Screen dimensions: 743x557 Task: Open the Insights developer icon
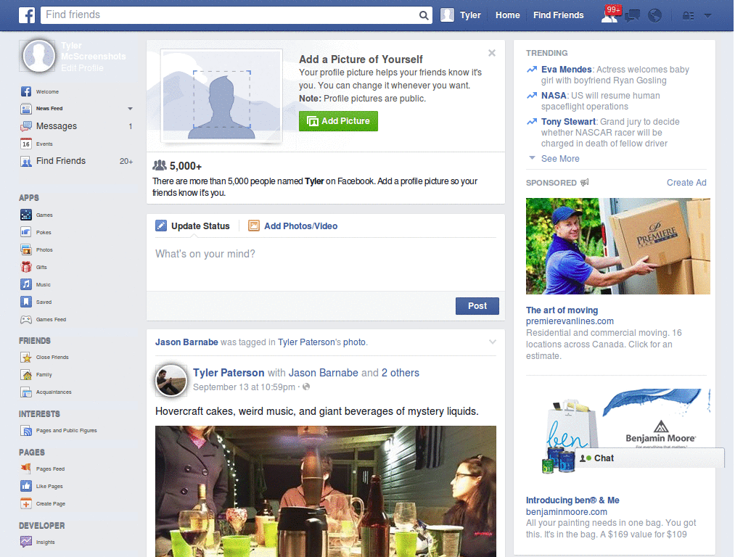(x=26, y=541)
